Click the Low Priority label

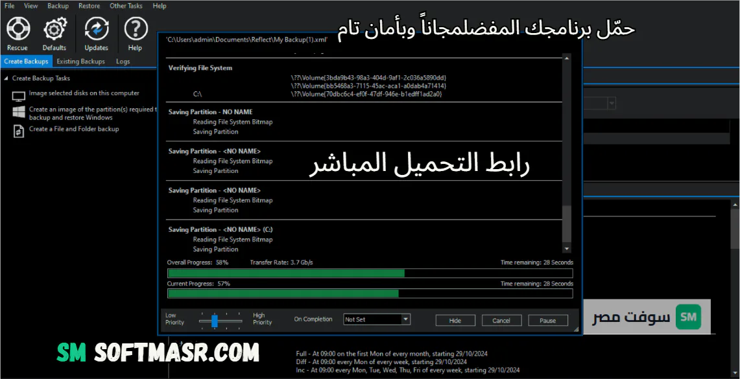pyautogui.click(x=174, y=319)
